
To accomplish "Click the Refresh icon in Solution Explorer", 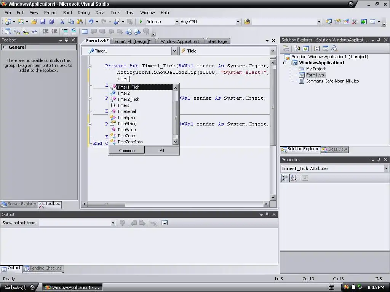I will [x=306, y=48].
